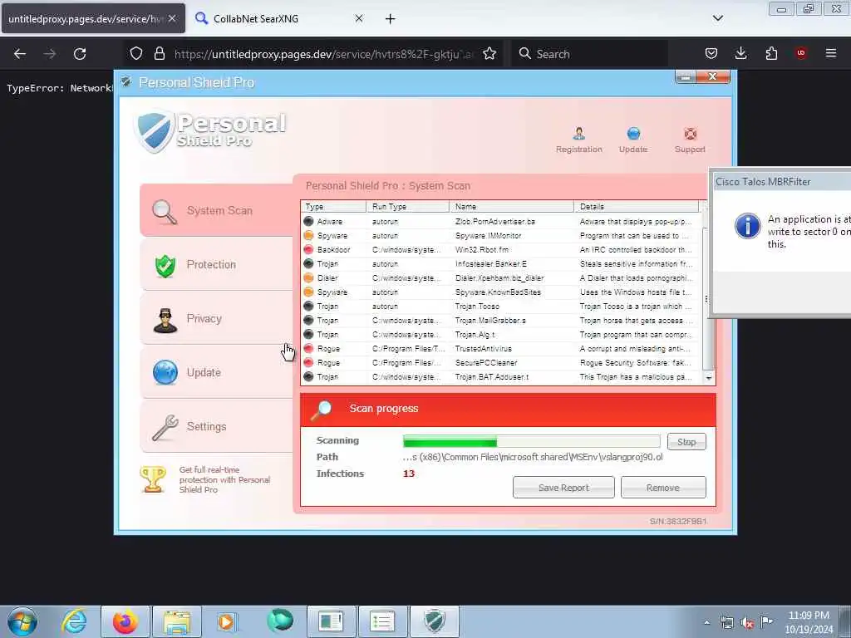Open the Privacy section
The image size is (851, 638).
point(217,318)
